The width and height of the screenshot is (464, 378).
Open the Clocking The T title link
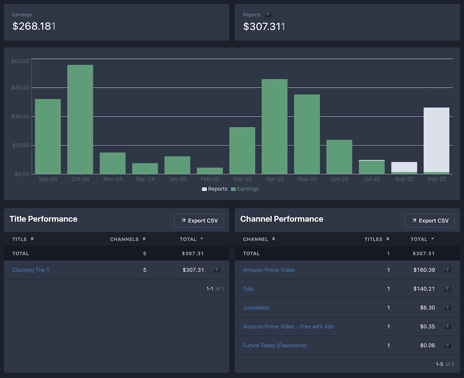tap(31, 270)
